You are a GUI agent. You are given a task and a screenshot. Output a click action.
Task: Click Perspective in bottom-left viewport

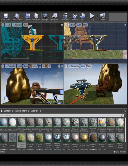[x=10, y=66]
